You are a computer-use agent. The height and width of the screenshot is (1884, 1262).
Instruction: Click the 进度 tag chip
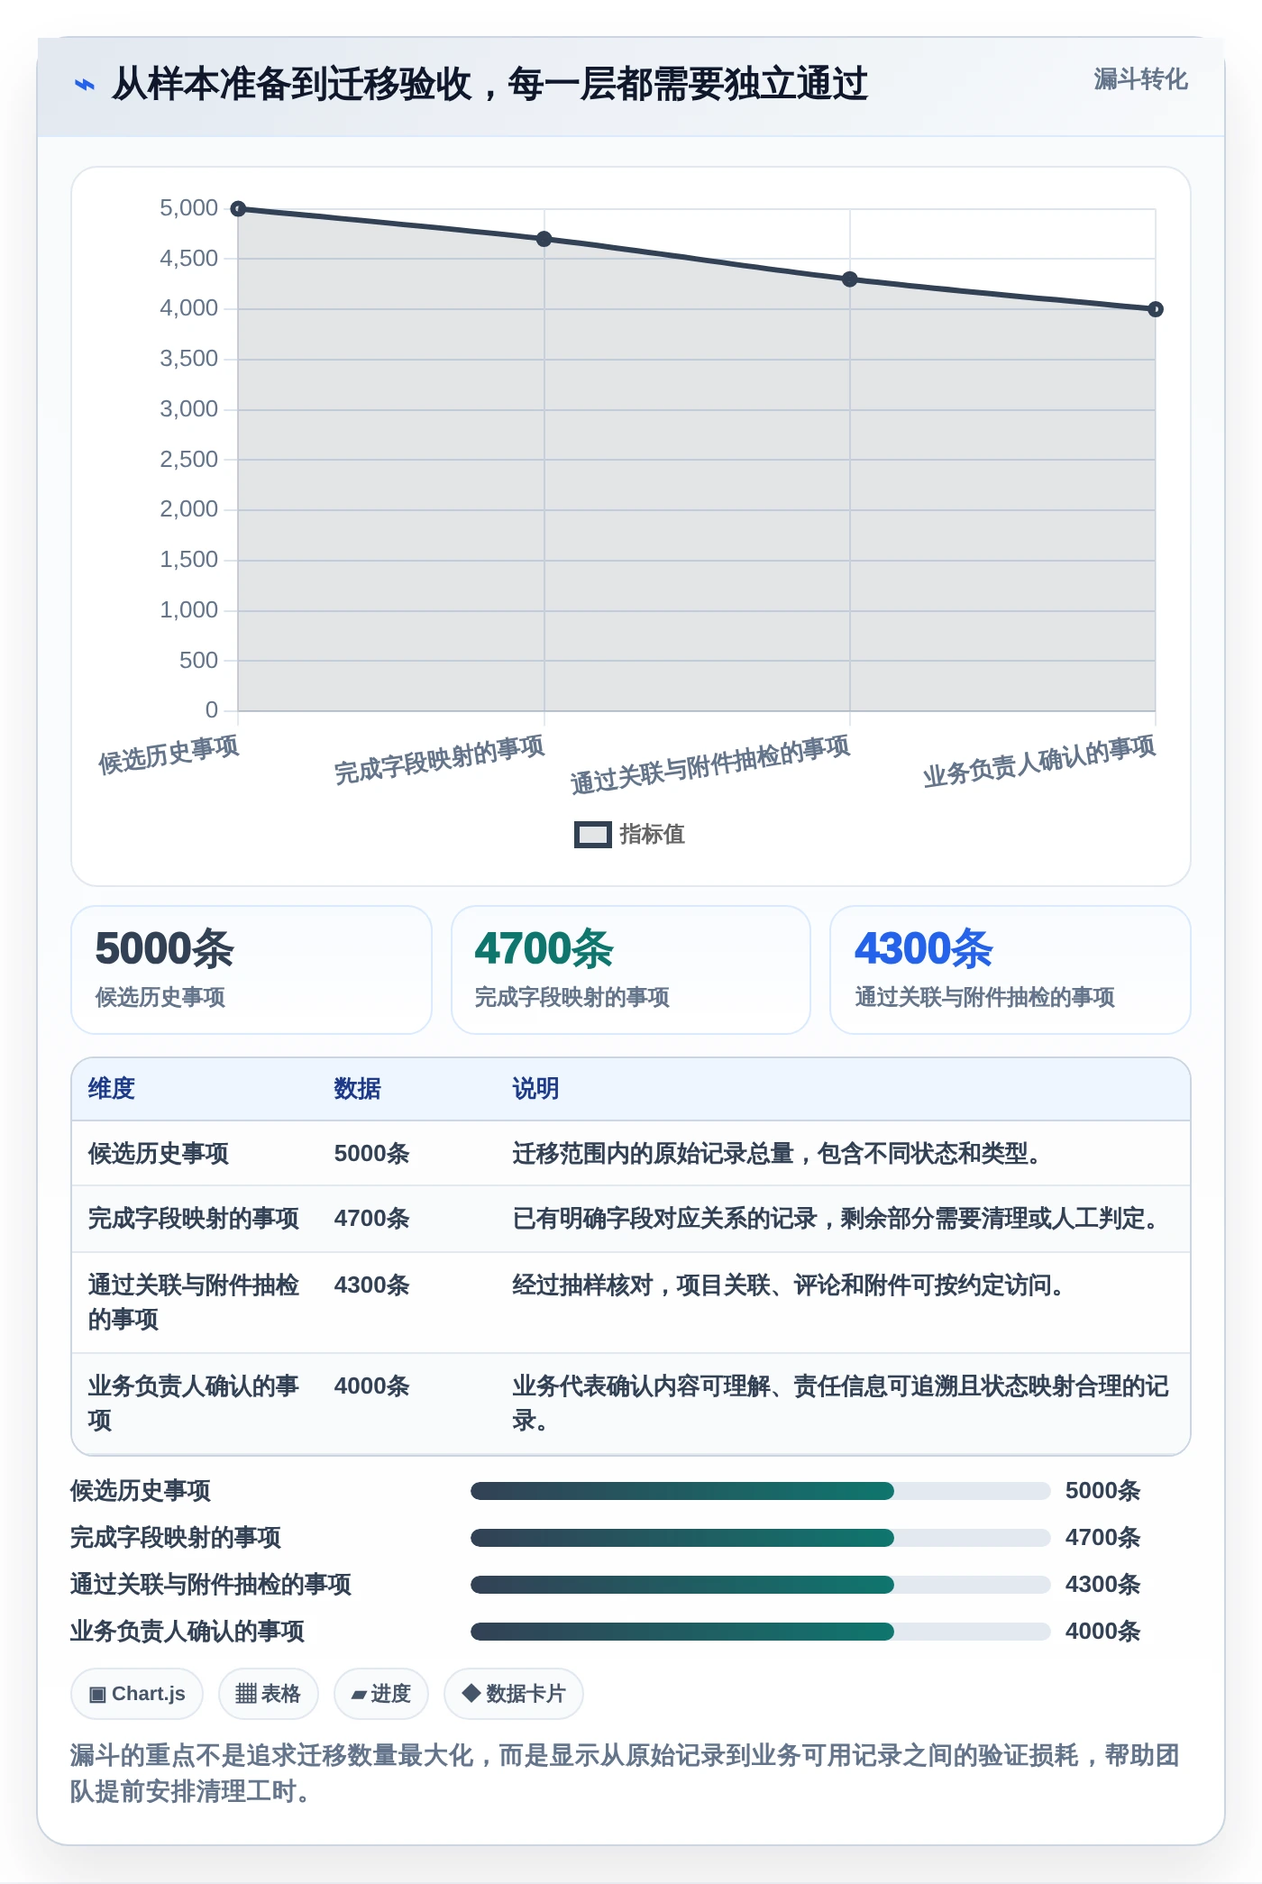[x=380, y=1694]
